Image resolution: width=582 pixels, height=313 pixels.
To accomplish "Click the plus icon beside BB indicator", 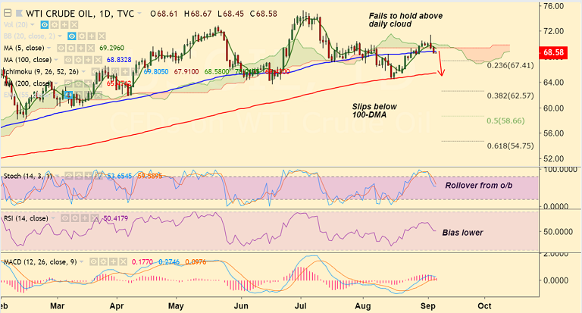I will (92, 36).
